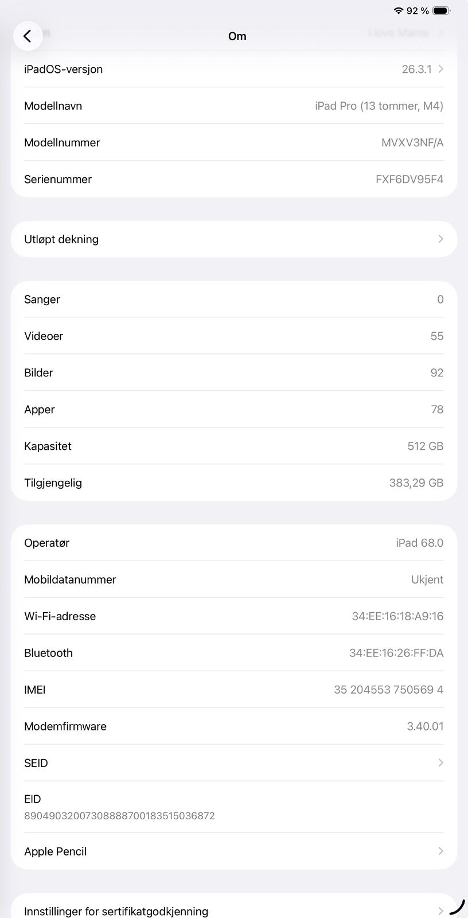Expand Utløpt dekning chevron

point(440,239)
